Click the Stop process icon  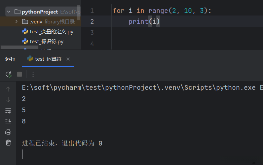19,74
